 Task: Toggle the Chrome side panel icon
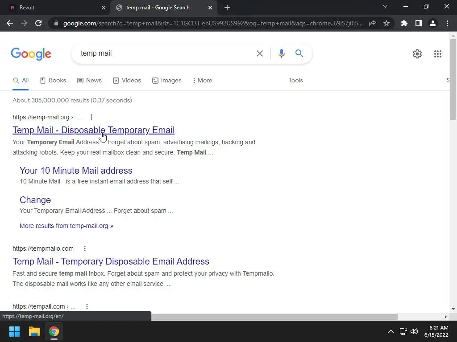419,23
